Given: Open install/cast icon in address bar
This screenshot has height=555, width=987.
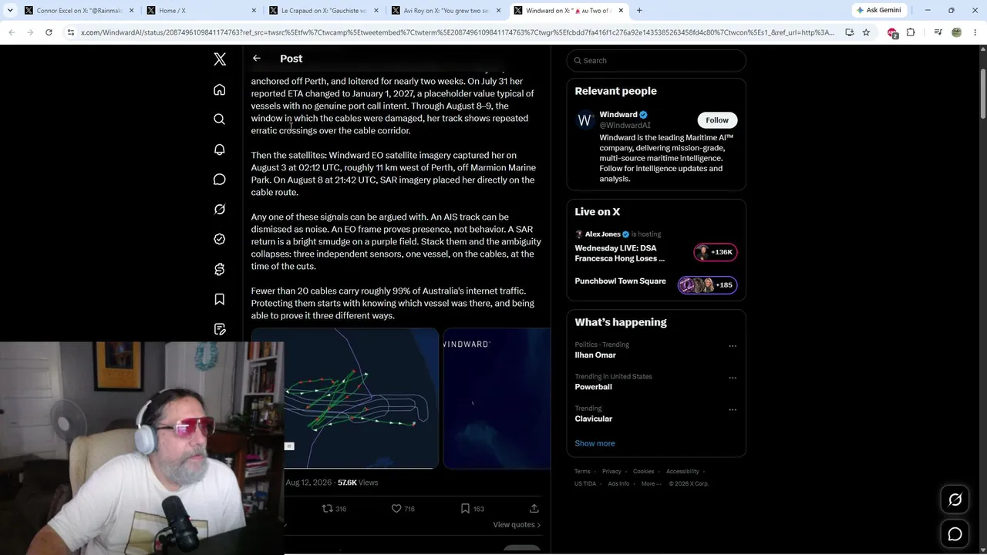Looking at the screenshot, I should (x=849, y=32).
